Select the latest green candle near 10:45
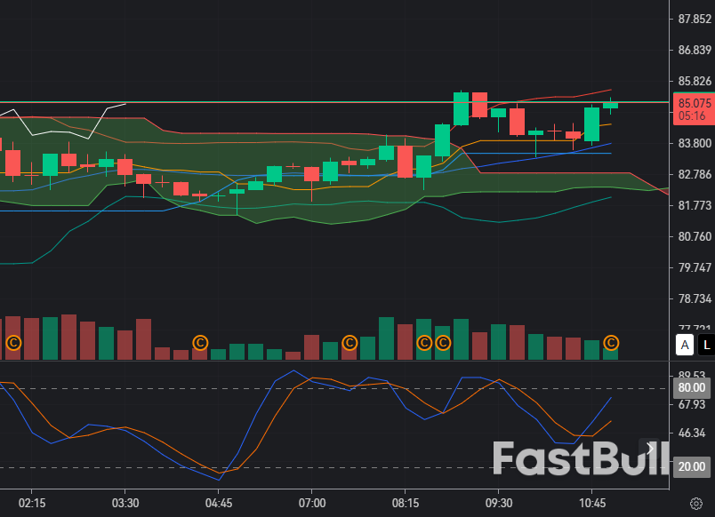715x517 pixels. (x=611, y=105)
